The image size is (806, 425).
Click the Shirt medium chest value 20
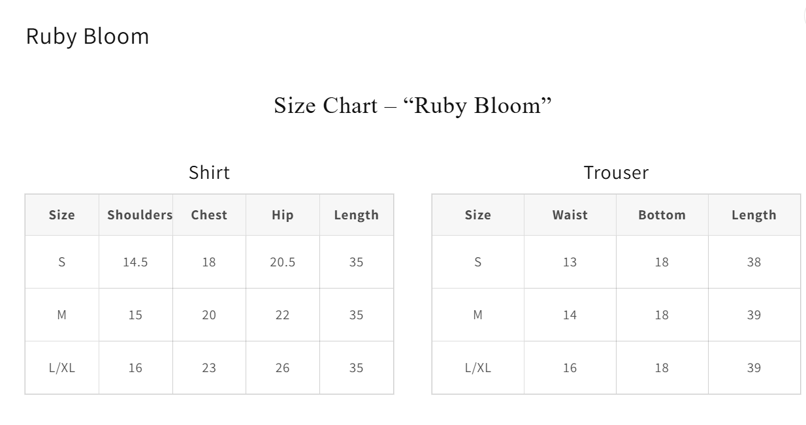point(209,315)
